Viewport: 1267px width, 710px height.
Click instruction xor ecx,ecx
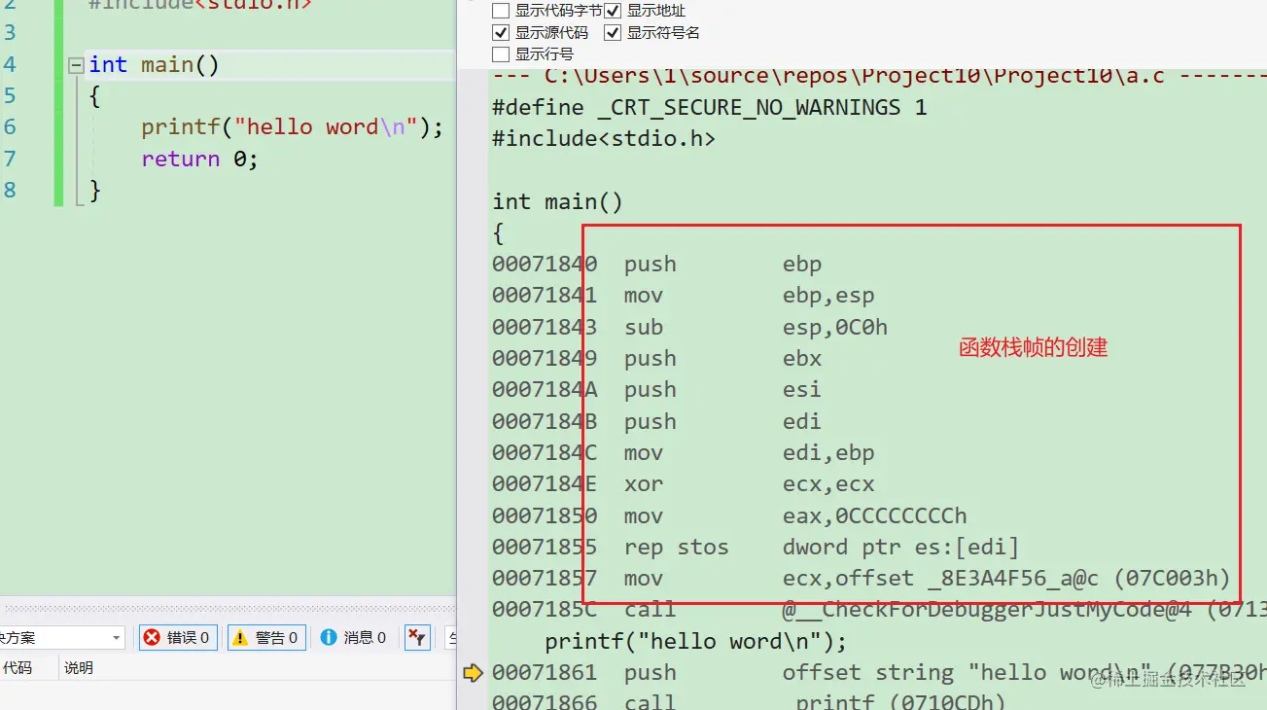pos(684,483)
